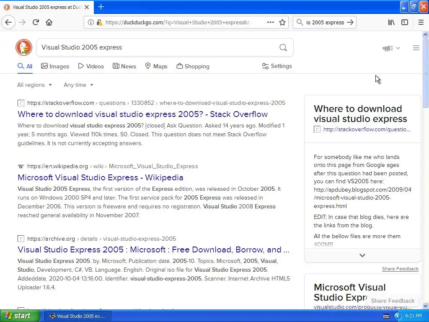Switch to the Shopping tab
429x322 pixels.
tap(193, 66)
